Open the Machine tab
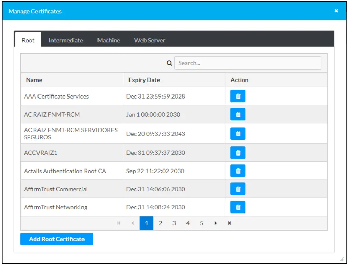Screen dimensions: 348x265 click(108, 40)
